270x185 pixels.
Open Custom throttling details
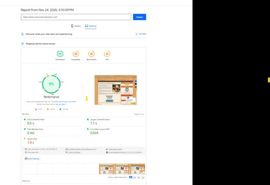(74, 152)
